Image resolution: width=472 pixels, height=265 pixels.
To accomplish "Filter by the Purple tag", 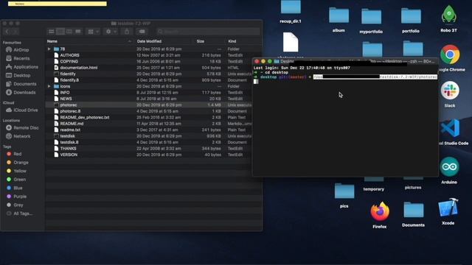I will click(20, 197).
